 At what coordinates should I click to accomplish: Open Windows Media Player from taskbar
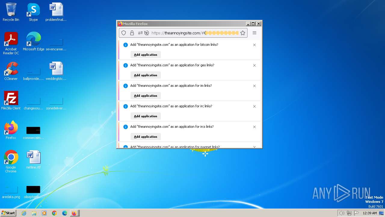pos(44,213)
